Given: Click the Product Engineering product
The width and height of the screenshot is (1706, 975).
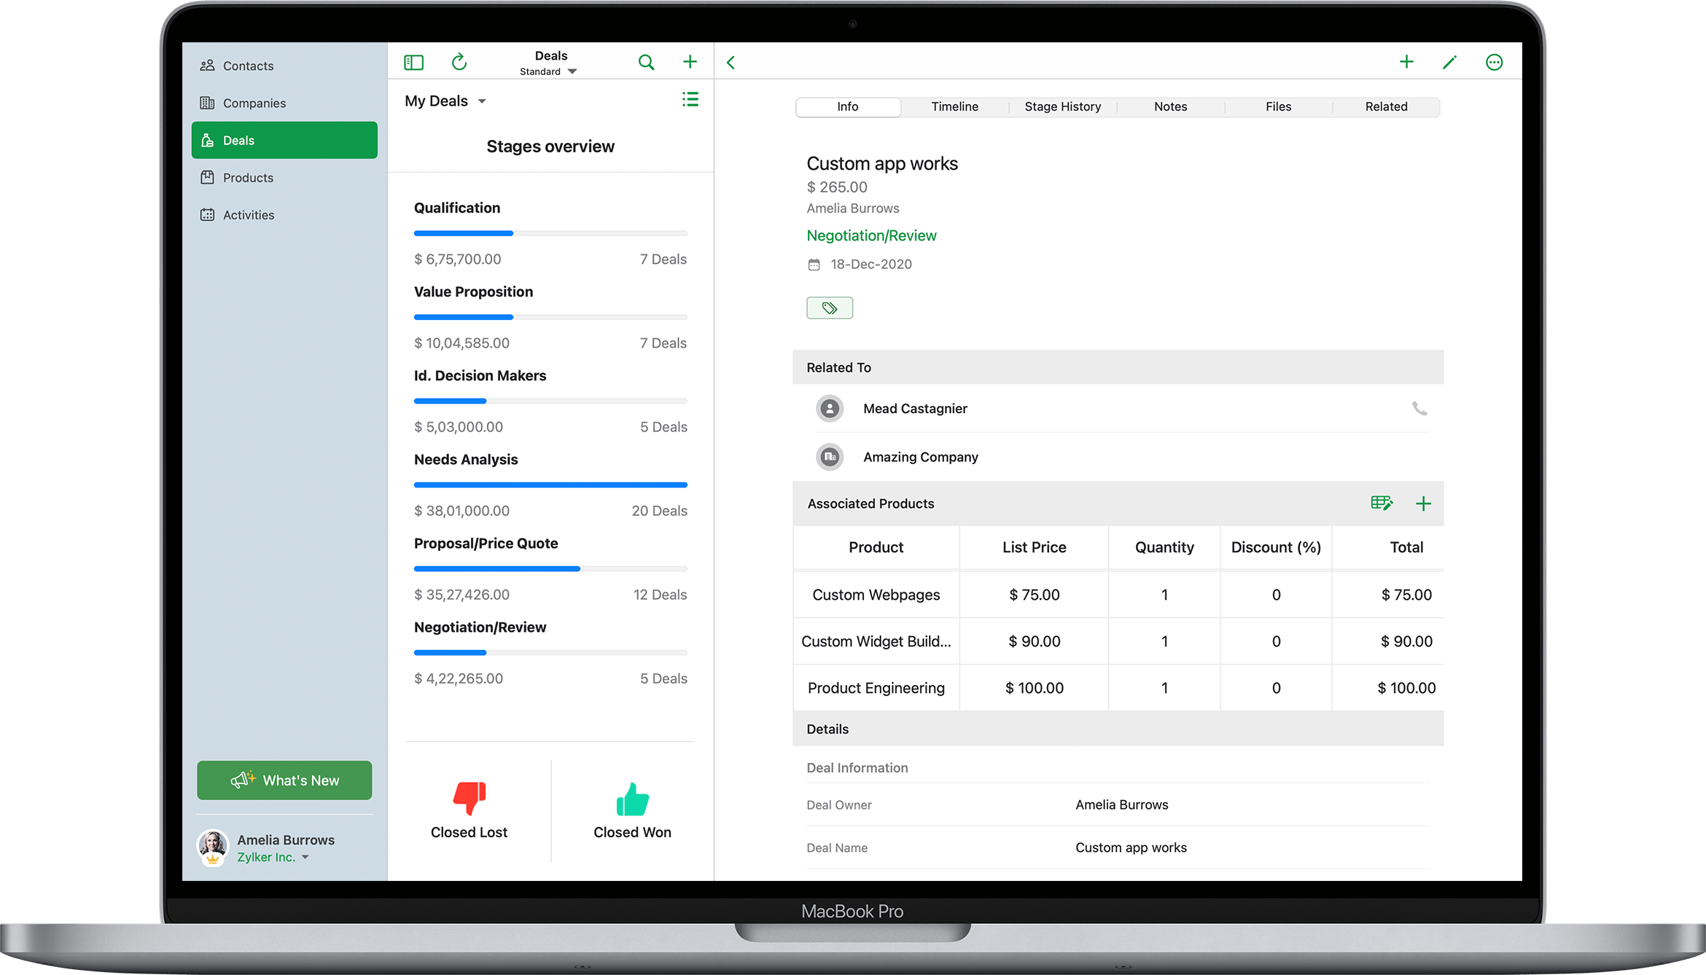Looking at the screenshot, I should point(876,688).
